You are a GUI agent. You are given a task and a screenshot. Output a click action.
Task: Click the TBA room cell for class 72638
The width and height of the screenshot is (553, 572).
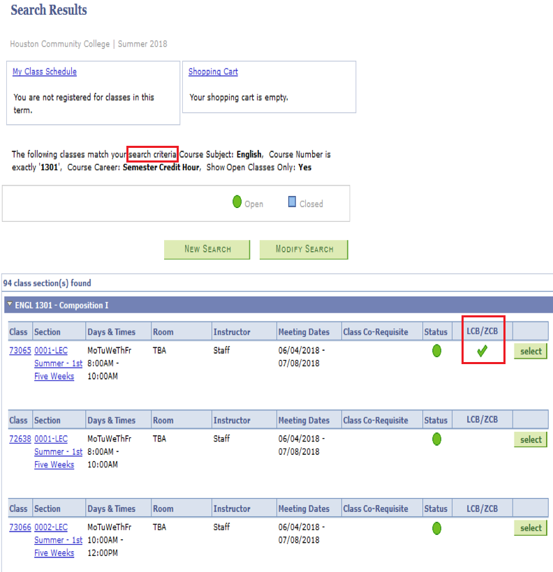coord(159,439)
